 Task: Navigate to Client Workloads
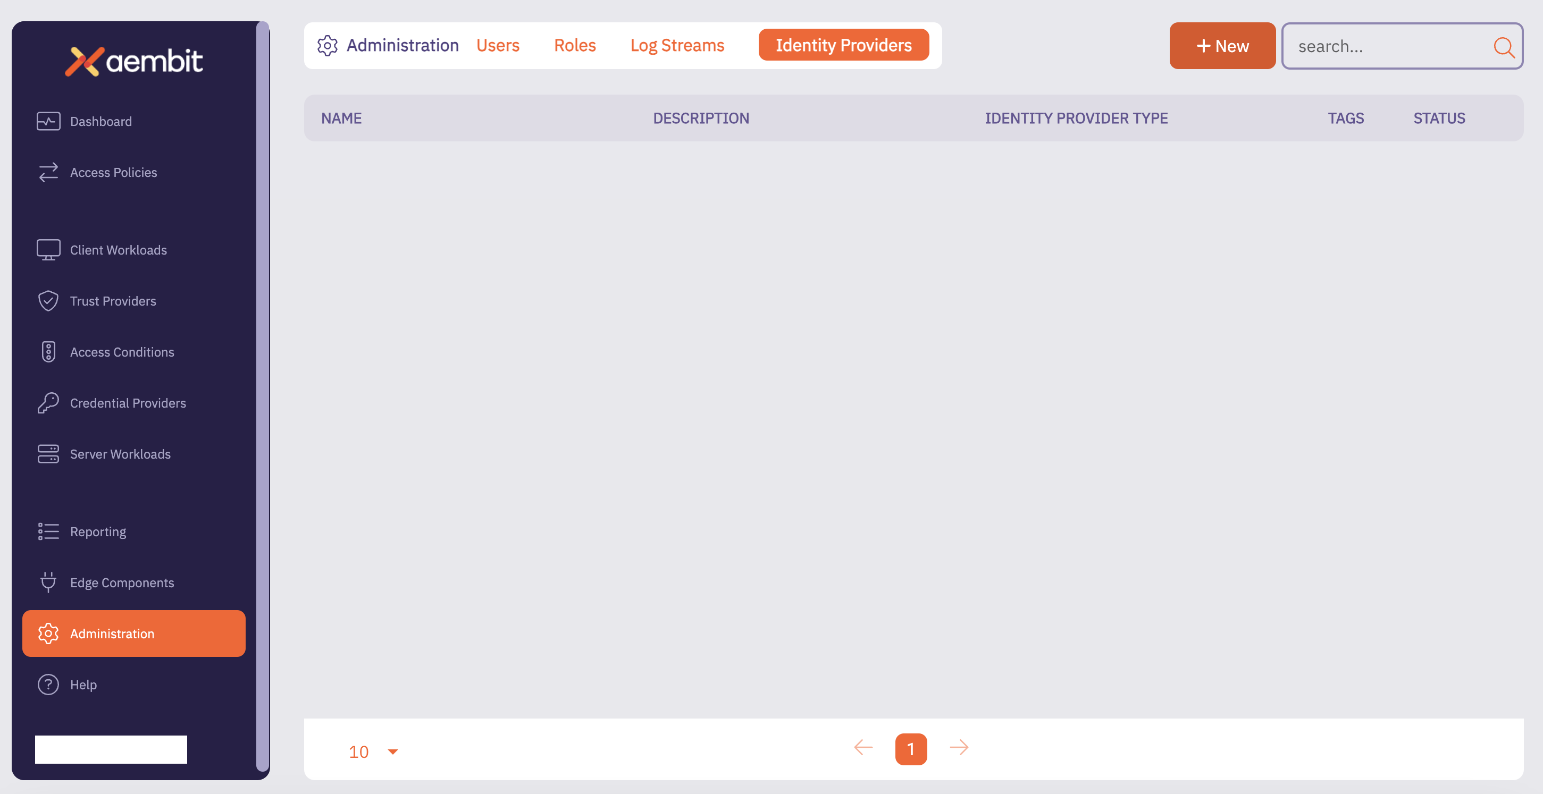pos(133,250)
